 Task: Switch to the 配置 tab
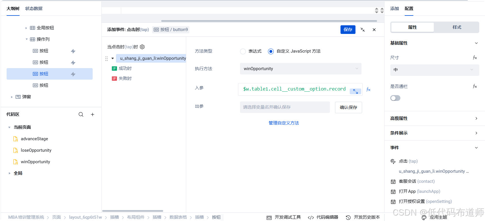point(409,9)
